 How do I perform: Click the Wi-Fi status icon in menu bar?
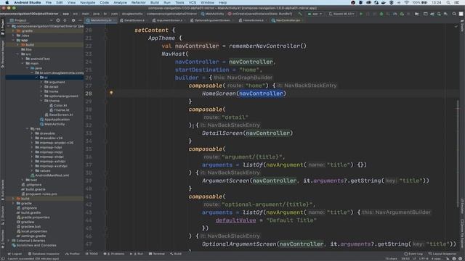point(407,2)
